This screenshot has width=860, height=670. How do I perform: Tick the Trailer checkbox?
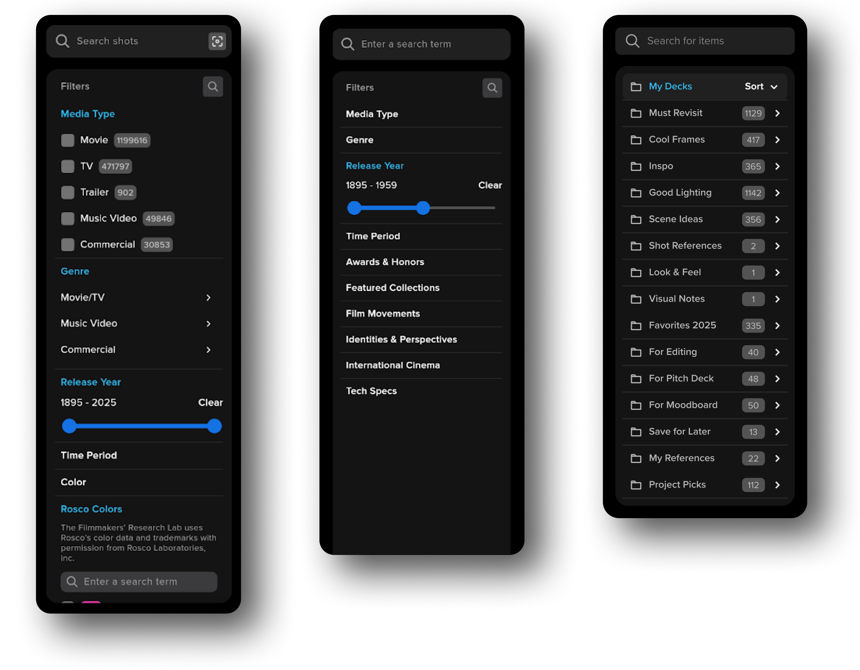[68, 192]
